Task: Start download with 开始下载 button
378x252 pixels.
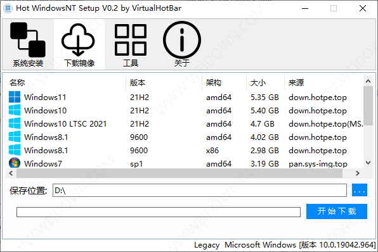Action: [x=337, y=211]
